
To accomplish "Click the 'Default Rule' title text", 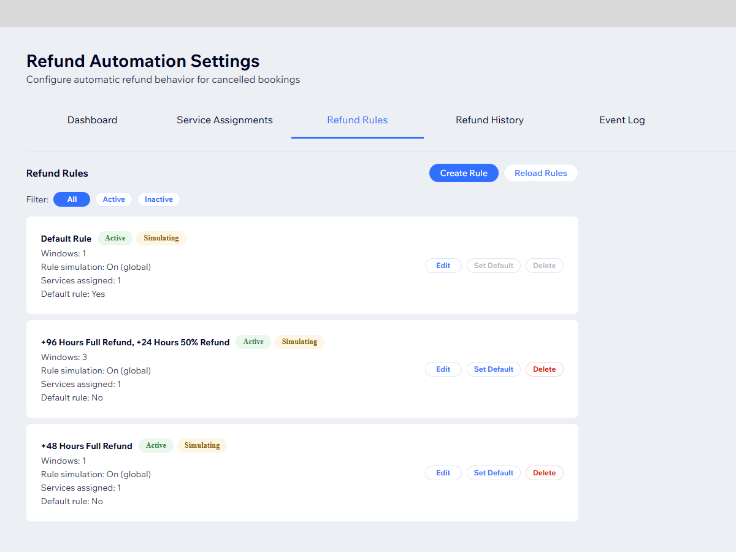I will click(66, 239).
